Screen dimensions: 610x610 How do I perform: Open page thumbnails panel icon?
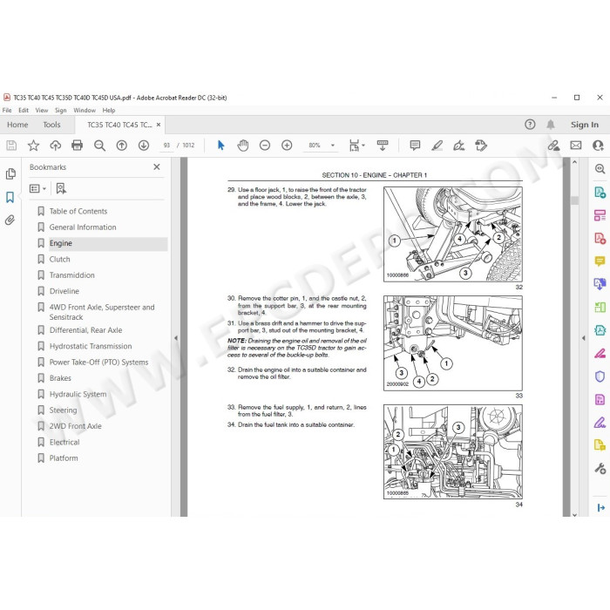[10, 174]
